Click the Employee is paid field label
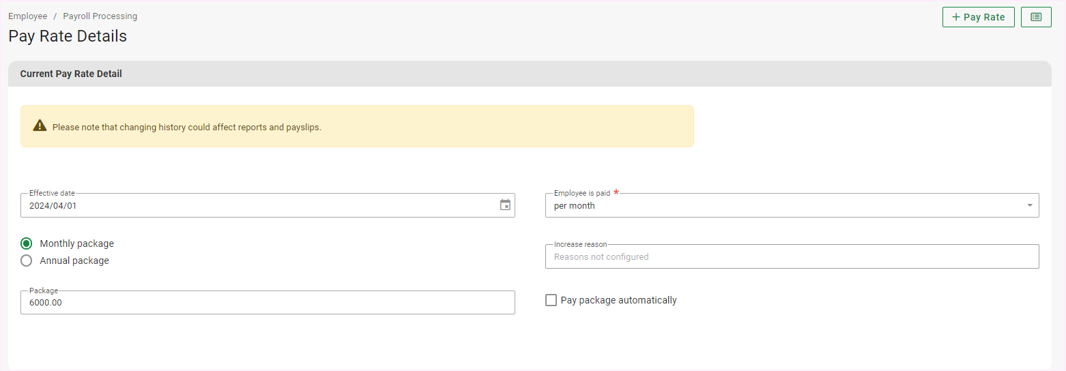Viewport: 1066px width, 371px height. (x=581, y=193)
